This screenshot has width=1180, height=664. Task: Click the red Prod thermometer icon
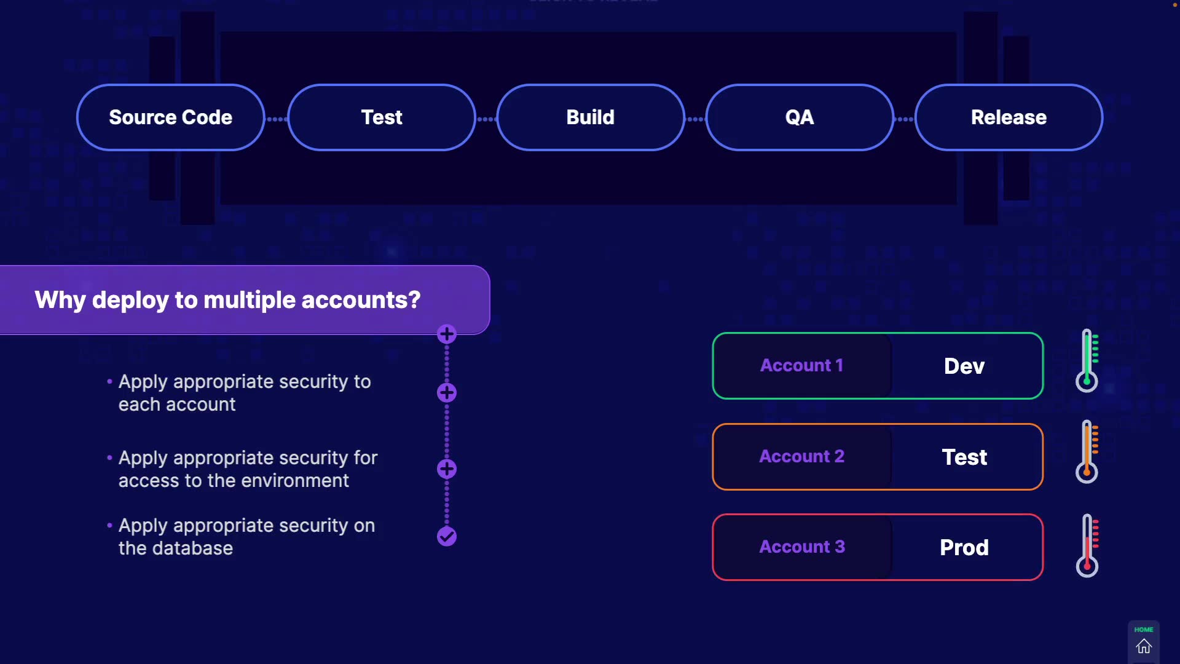pyautogui.click(x=1087, y=545)
